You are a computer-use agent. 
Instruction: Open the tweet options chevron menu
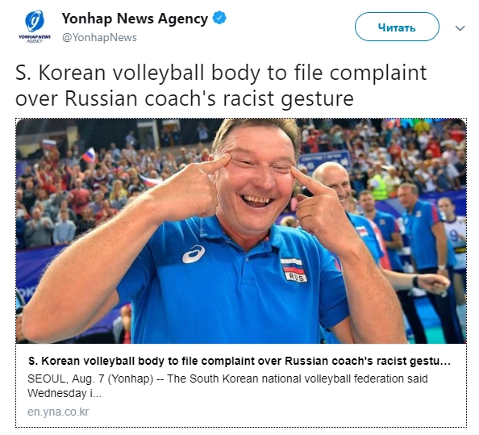pyautogui.click(x=460, y=28)
